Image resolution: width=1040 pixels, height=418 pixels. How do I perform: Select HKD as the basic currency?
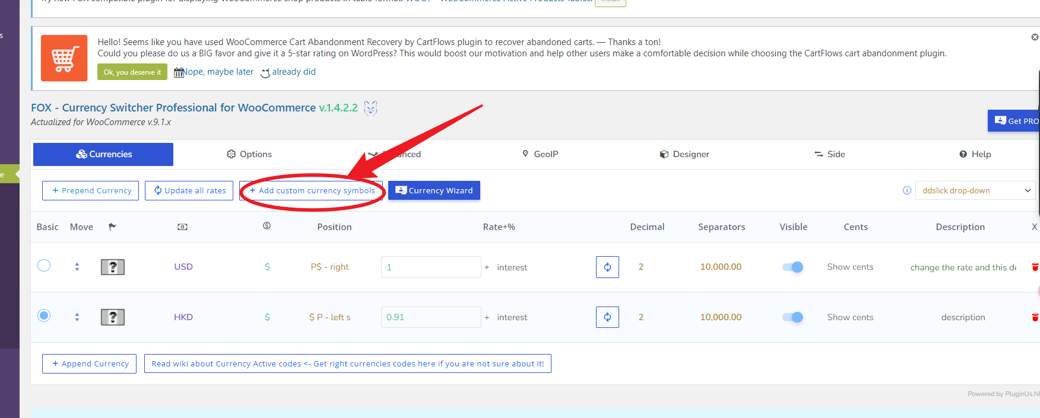pyautogui.click(x=44, y=315)
